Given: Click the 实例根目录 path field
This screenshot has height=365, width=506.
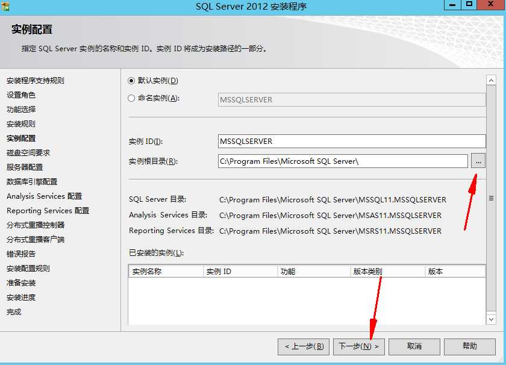Looking at the screenshot, I should pyautogui.click(x=343, y=161).
